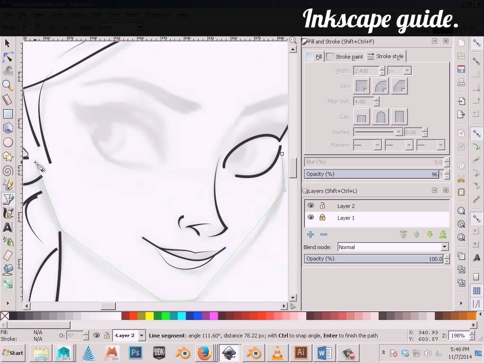Open the XML editor icon on the right
Screen dimensions: 484x363
pos(461,191)
